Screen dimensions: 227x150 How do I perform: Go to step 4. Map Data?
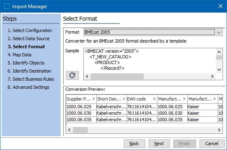(19, 55)
